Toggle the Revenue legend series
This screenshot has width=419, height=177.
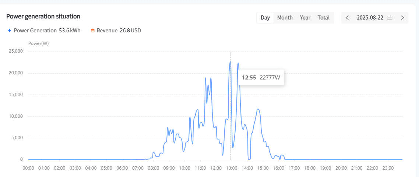116,31
